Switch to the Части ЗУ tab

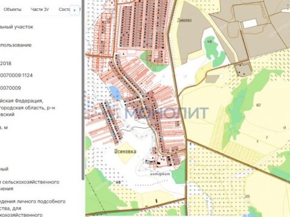(x=40, y=9)
